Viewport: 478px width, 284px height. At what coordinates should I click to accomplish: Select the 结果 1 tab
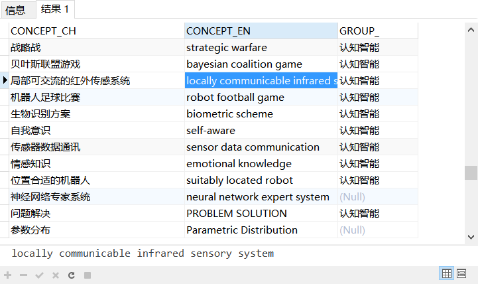[55, 9]
